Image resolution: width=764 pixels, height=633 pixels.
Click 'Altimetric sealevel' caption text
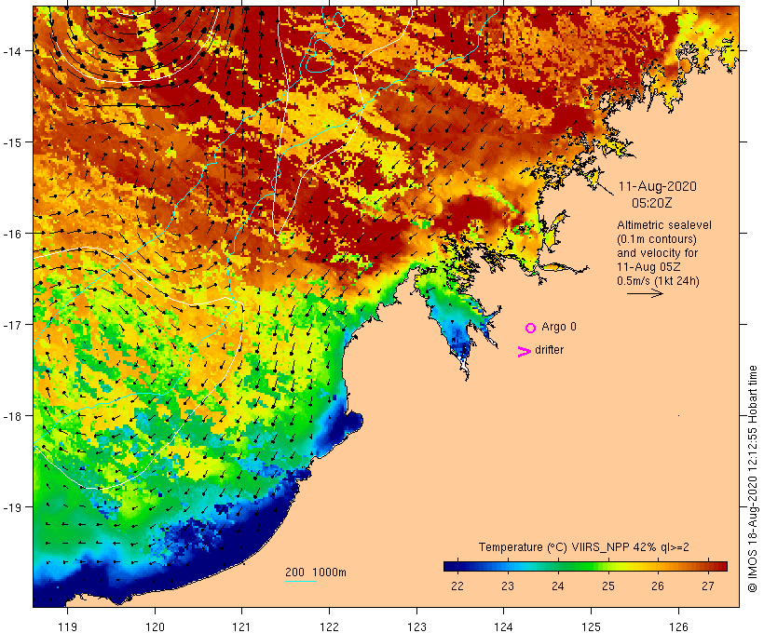pyautogui.click(x=664, y=225)
